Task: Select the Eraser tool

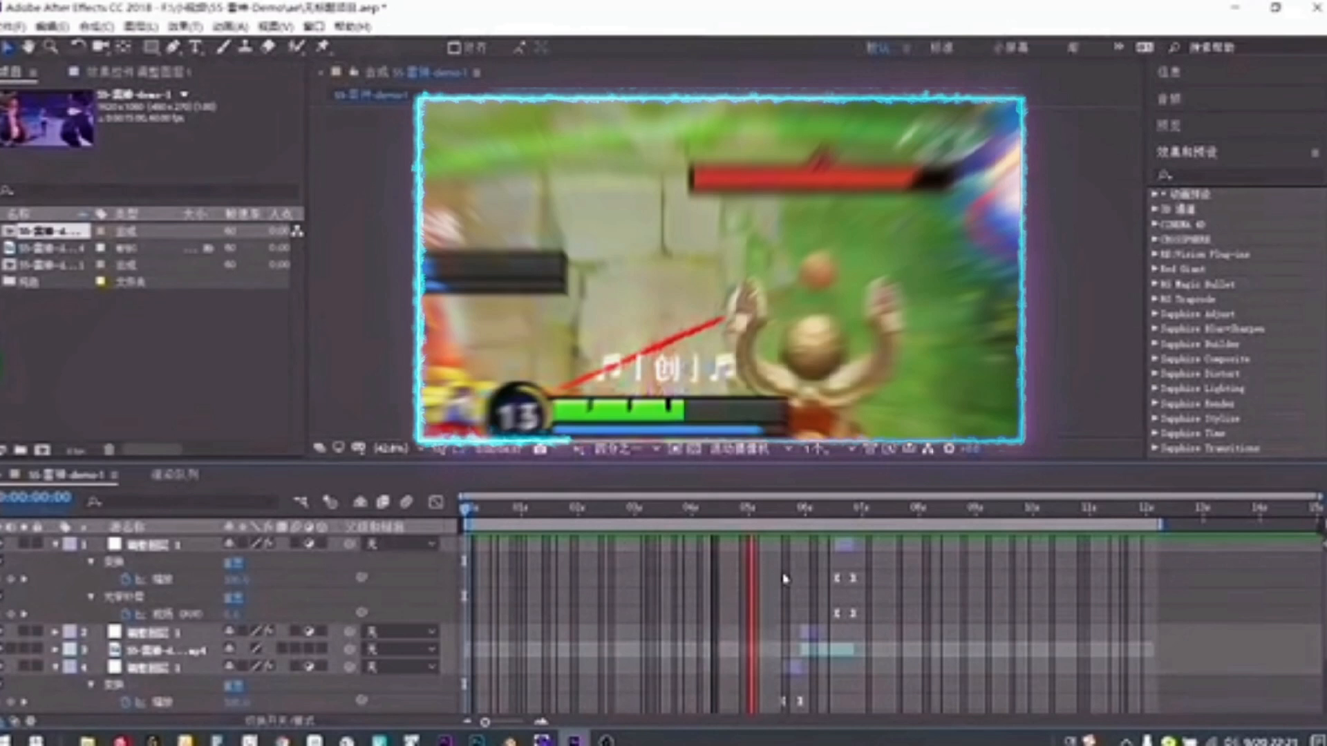Action: pos(268,47)
